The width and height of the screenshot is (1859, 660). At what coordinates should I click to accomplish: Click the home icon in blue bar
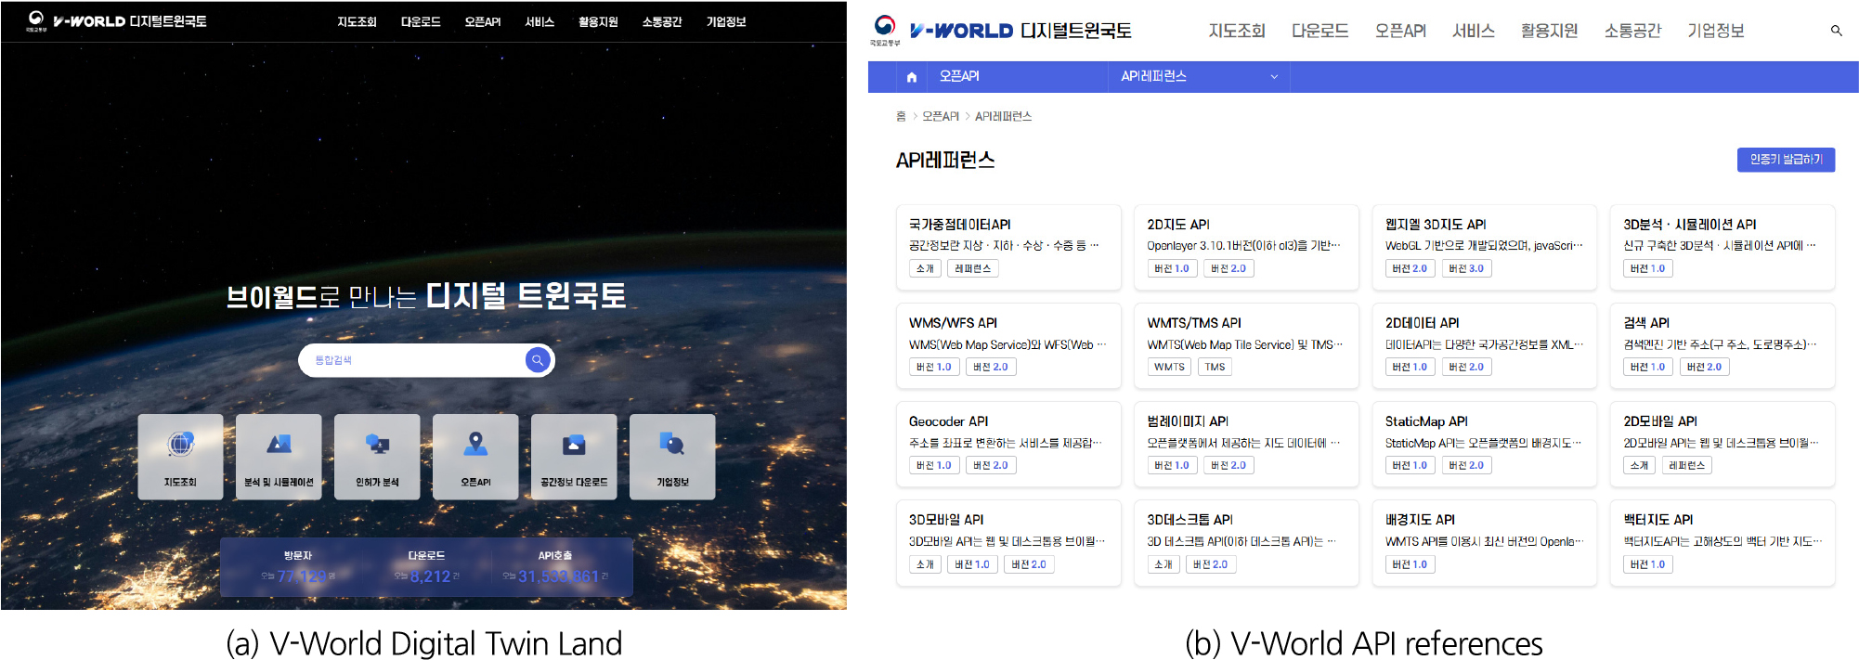911,77
